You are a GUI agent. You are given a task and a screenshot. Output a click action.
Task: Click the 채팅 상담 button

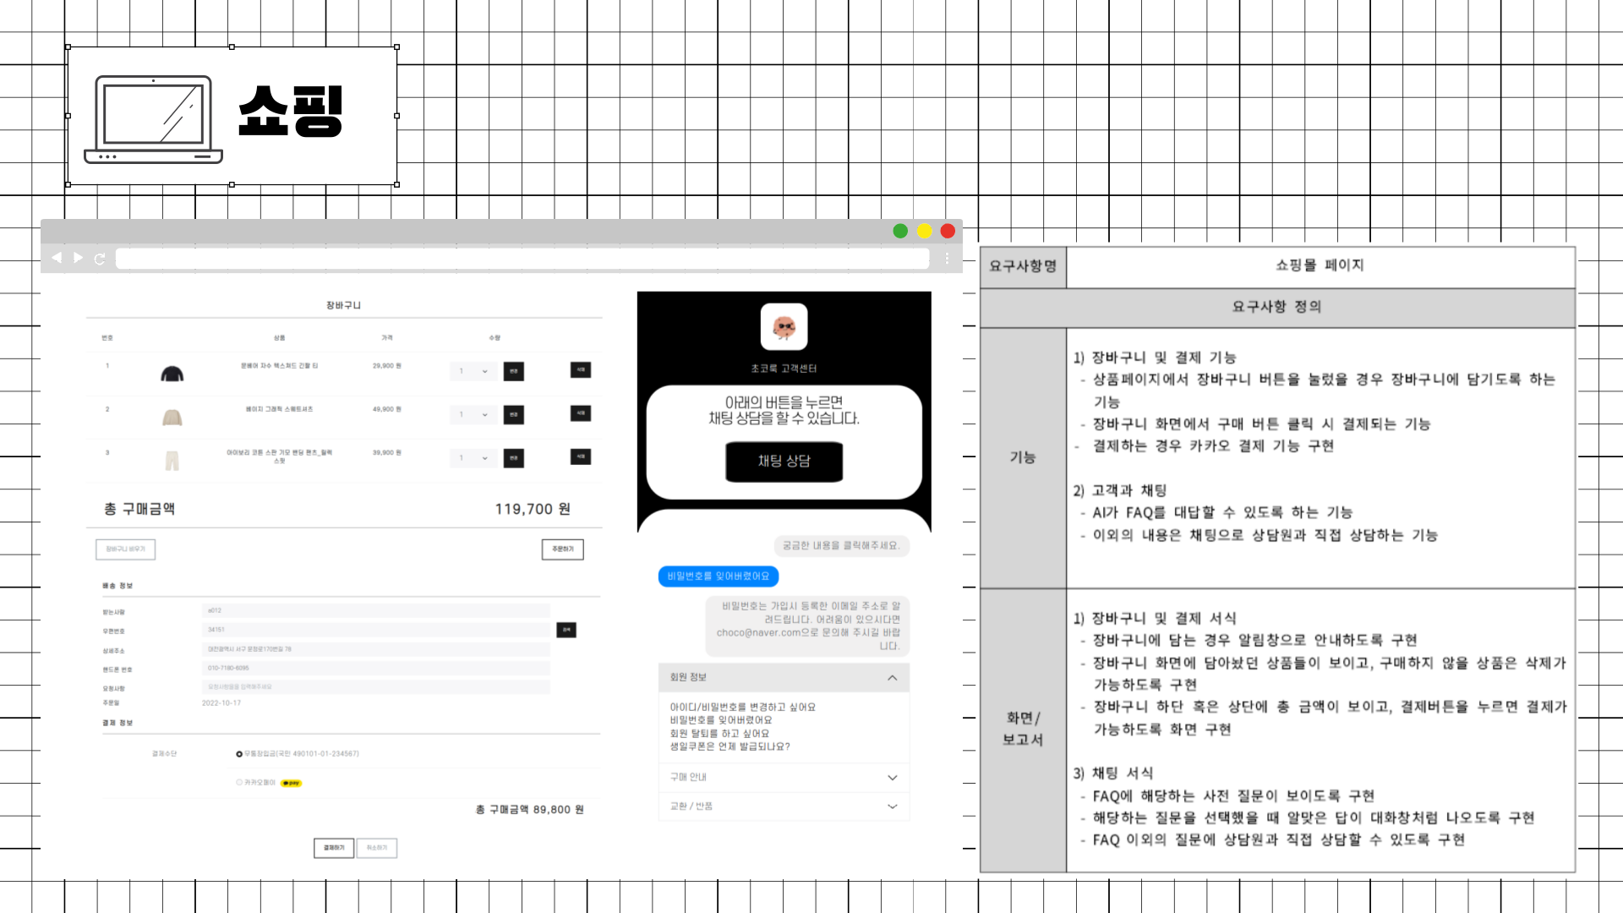(x=784, y=462)
